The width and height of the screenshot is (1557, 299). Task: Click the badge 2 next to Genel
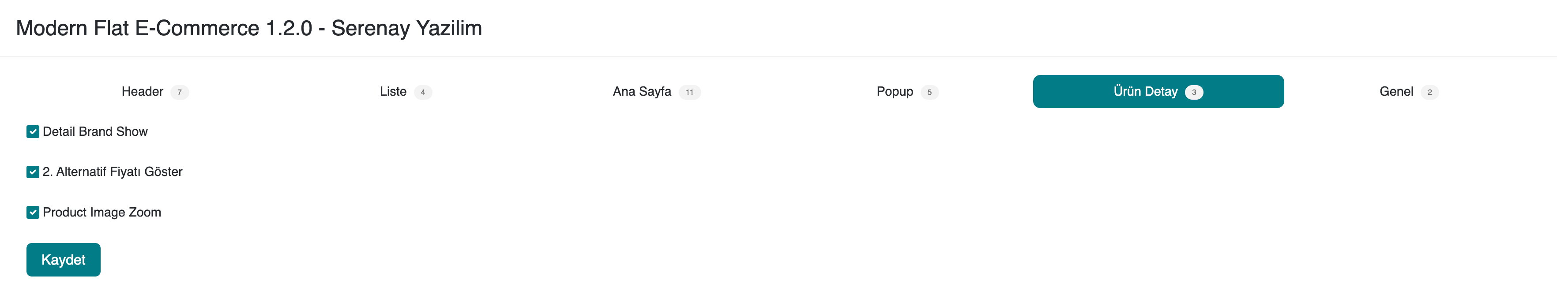pos(1429,93)
